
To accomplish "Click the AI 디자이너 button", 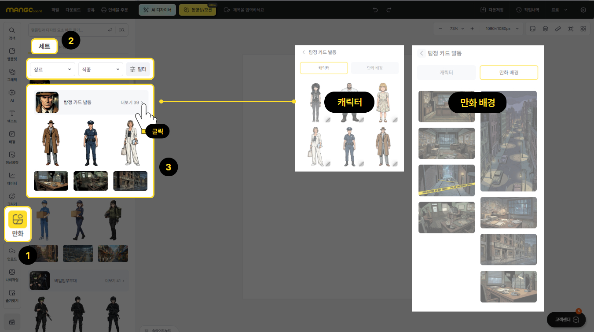I will point(158,10).
